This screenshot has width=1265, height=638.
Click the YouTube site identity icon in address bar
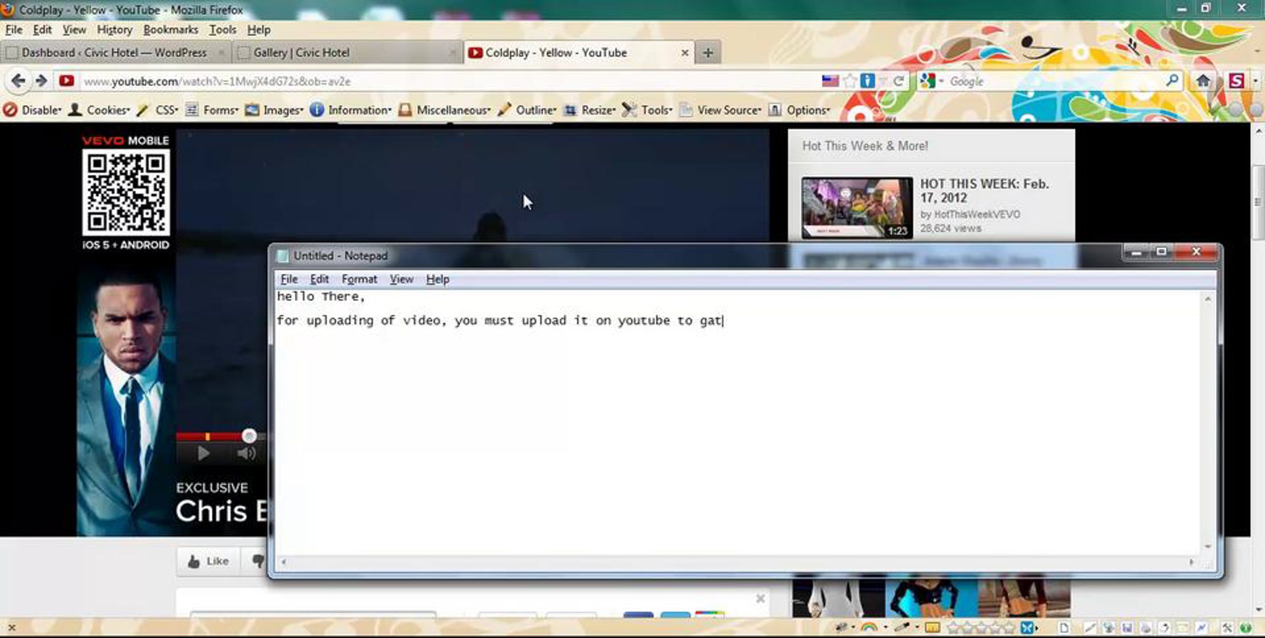pos(66,81)
